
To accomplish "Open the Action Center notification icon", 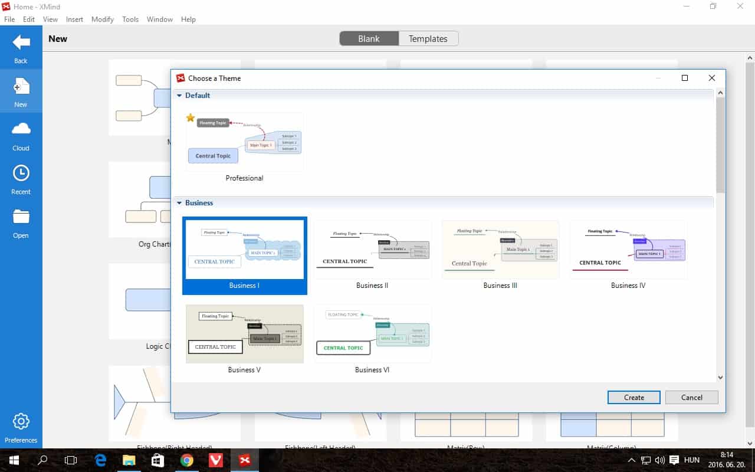I will [x=674, y=460].
